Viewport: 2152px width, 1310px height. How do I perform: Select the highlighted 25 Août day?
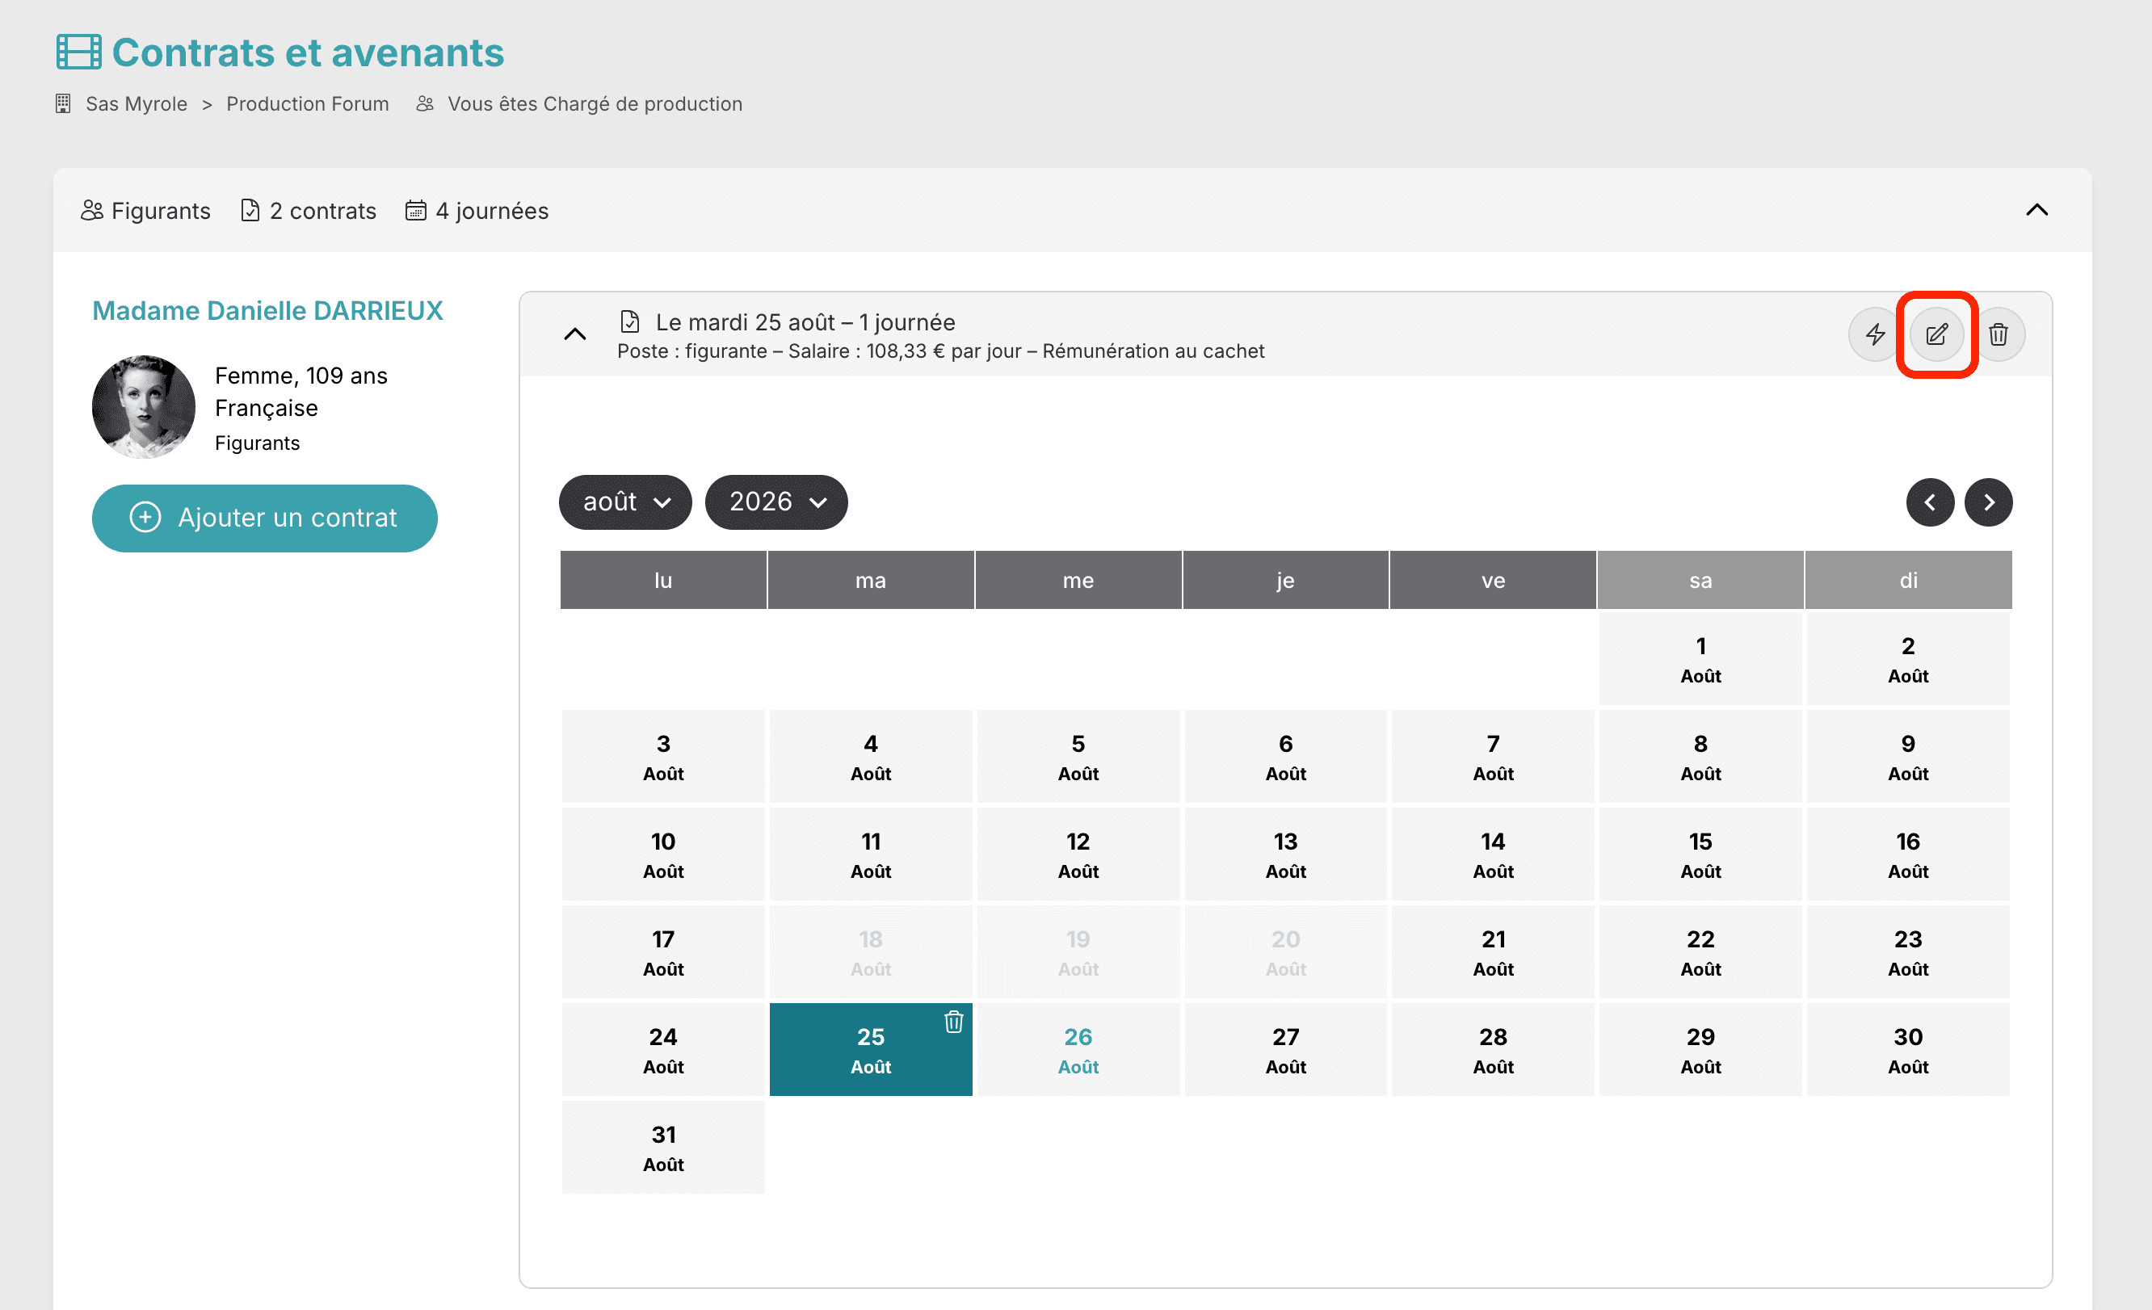pyautogui.click(x=871, y=1049)
